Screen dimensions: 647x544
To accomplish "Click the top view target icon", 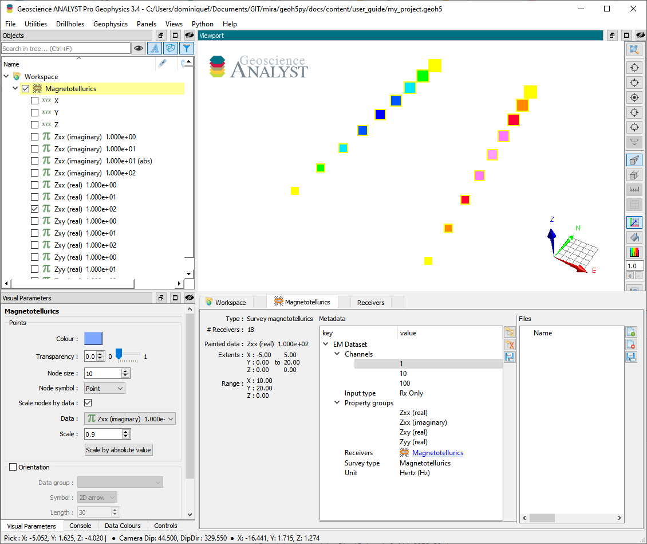I will point(634,97).
